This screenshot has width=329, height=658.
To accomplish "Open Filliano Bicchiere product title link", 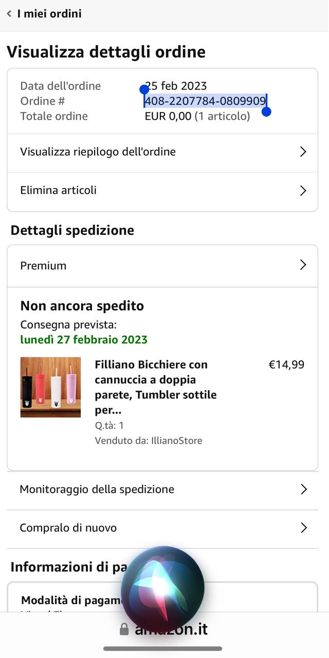I will click(x=155, y=387).
